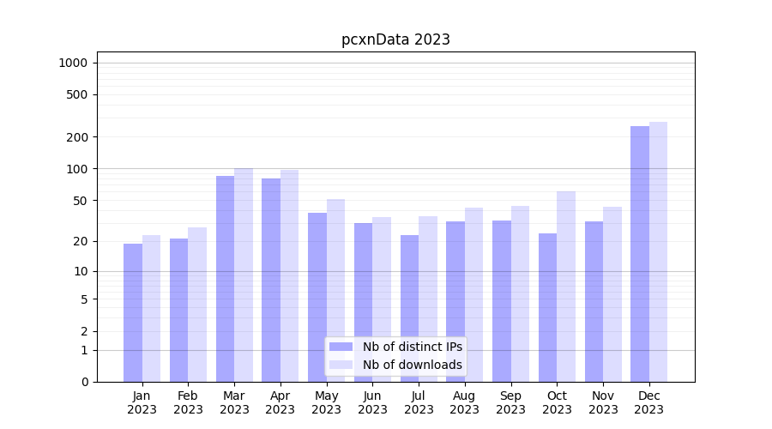Select the Jan 2023 distinct IPs bar

click(133, 312)
